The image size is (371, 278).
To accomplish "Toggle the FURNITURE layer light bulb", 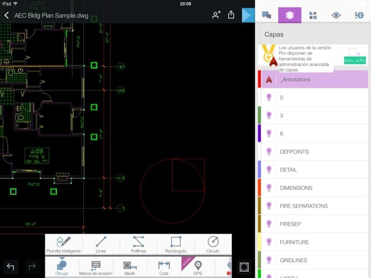I will [x=269, y=242].
